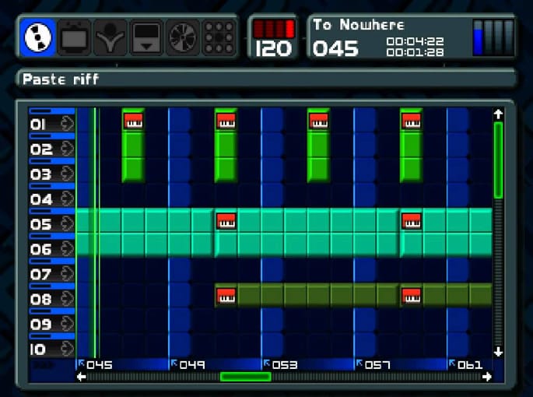Click the arrow icon on track 09
Image resolution: width=533 pixels, height=397 pixels.
pyautogui.click(x=67, y=324)
